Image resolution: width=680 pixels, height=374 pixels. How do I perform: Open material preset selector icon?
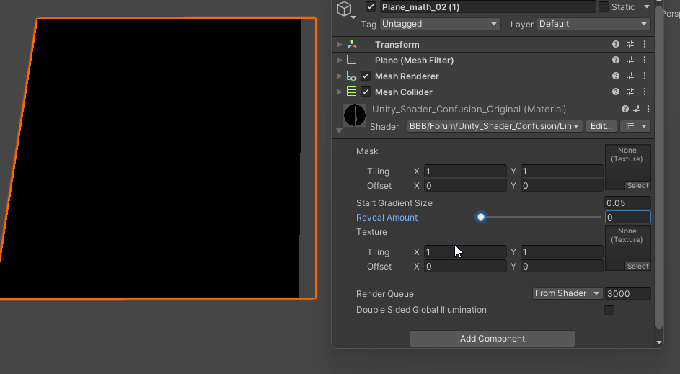tap(637, 110)
